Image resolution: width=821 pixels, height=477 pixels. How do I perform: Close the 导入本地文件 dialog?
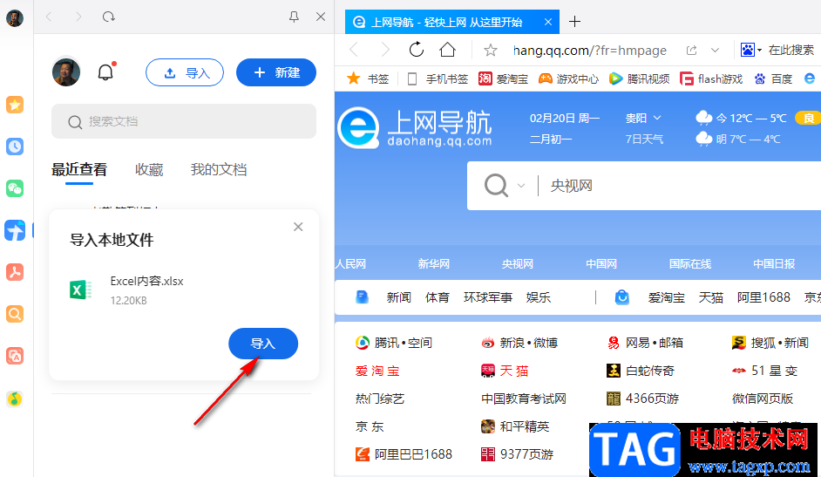click(298, 227)
